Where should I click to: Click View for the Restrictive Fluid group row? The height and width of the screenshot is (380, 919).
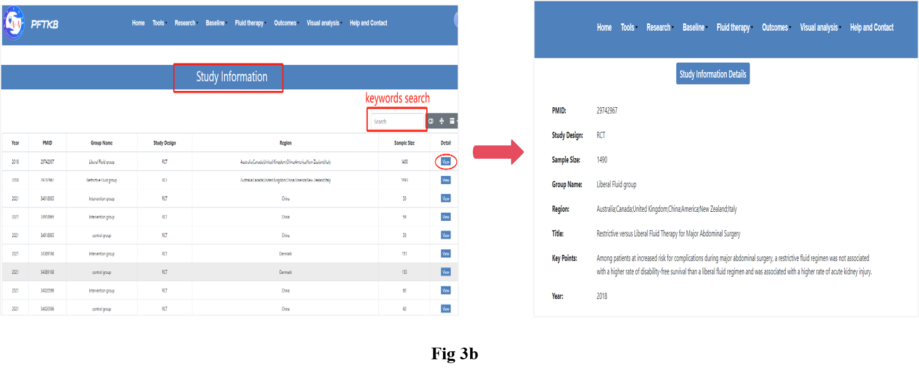click(446, 180)
